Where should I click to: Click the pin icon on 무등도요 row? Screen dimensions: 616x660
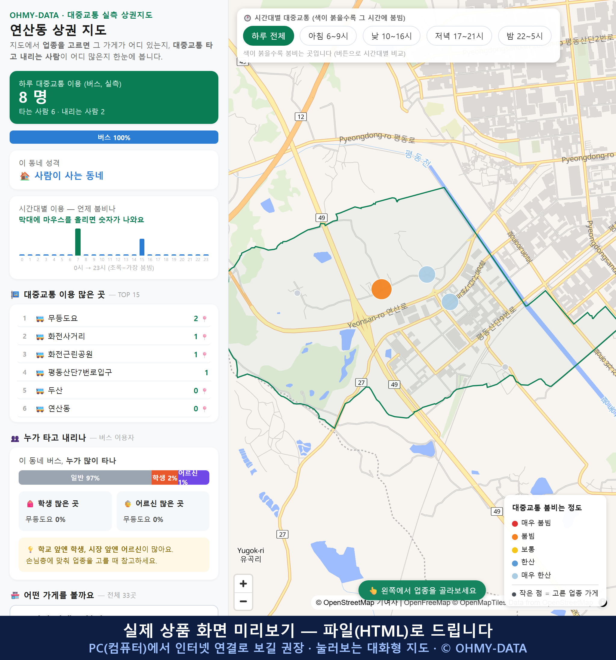pos(205,318)
